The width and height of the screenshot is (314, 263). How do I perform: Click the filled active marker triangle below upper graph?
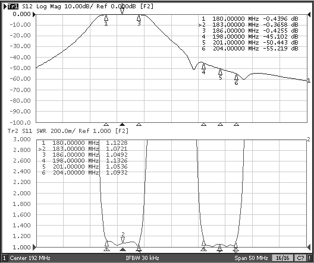coord(122,125)
